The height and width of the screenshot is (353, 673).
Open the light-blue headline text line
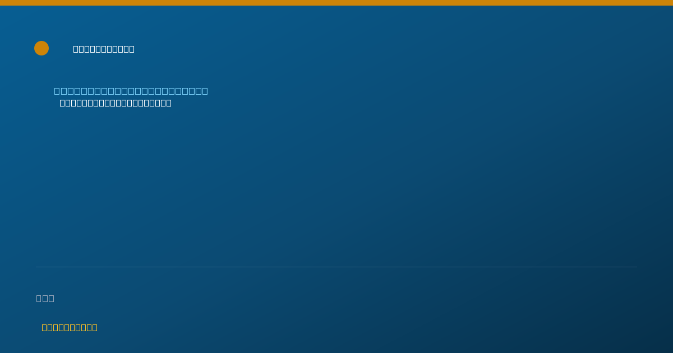pyautogui.click(x=131, y=91)
